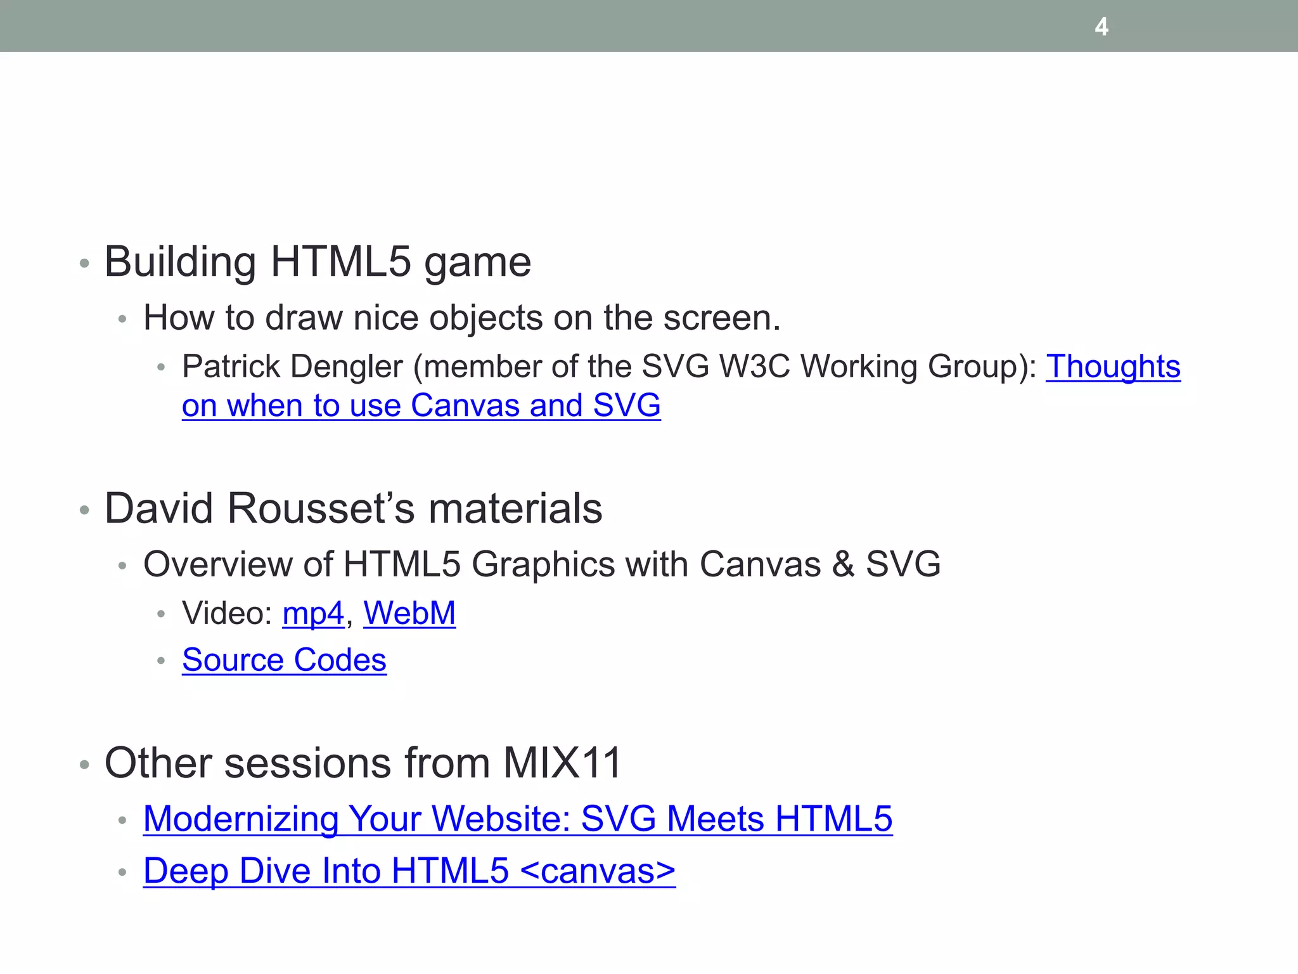Click bullet before "Building HTML5 game"
Image resolution: width=1298 pixels, height=974 pixels.
pos(84,263)
